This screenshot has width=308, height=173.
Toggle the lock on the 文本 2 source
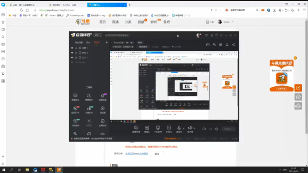click(x=76, y=53)
